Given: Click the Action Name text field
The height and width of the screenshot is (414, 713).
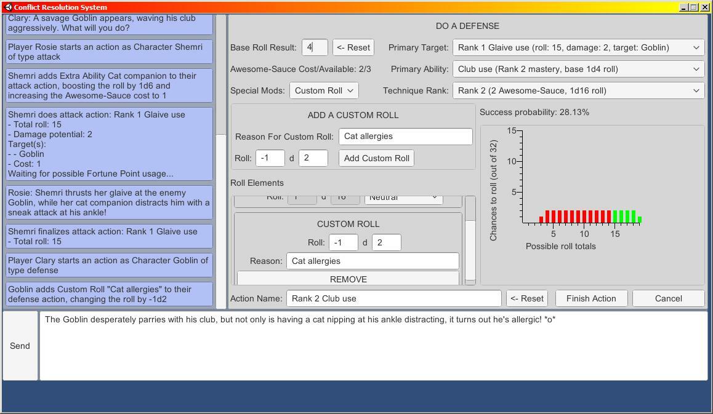Looking at the screenshot, I should [393, 298].
